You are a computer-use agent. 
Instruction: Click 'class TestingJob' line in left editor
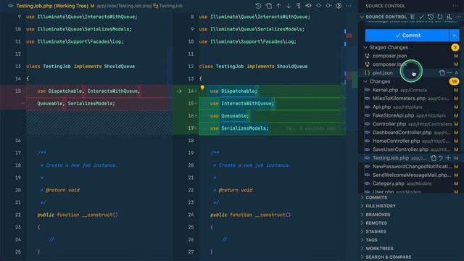(80, 66)
